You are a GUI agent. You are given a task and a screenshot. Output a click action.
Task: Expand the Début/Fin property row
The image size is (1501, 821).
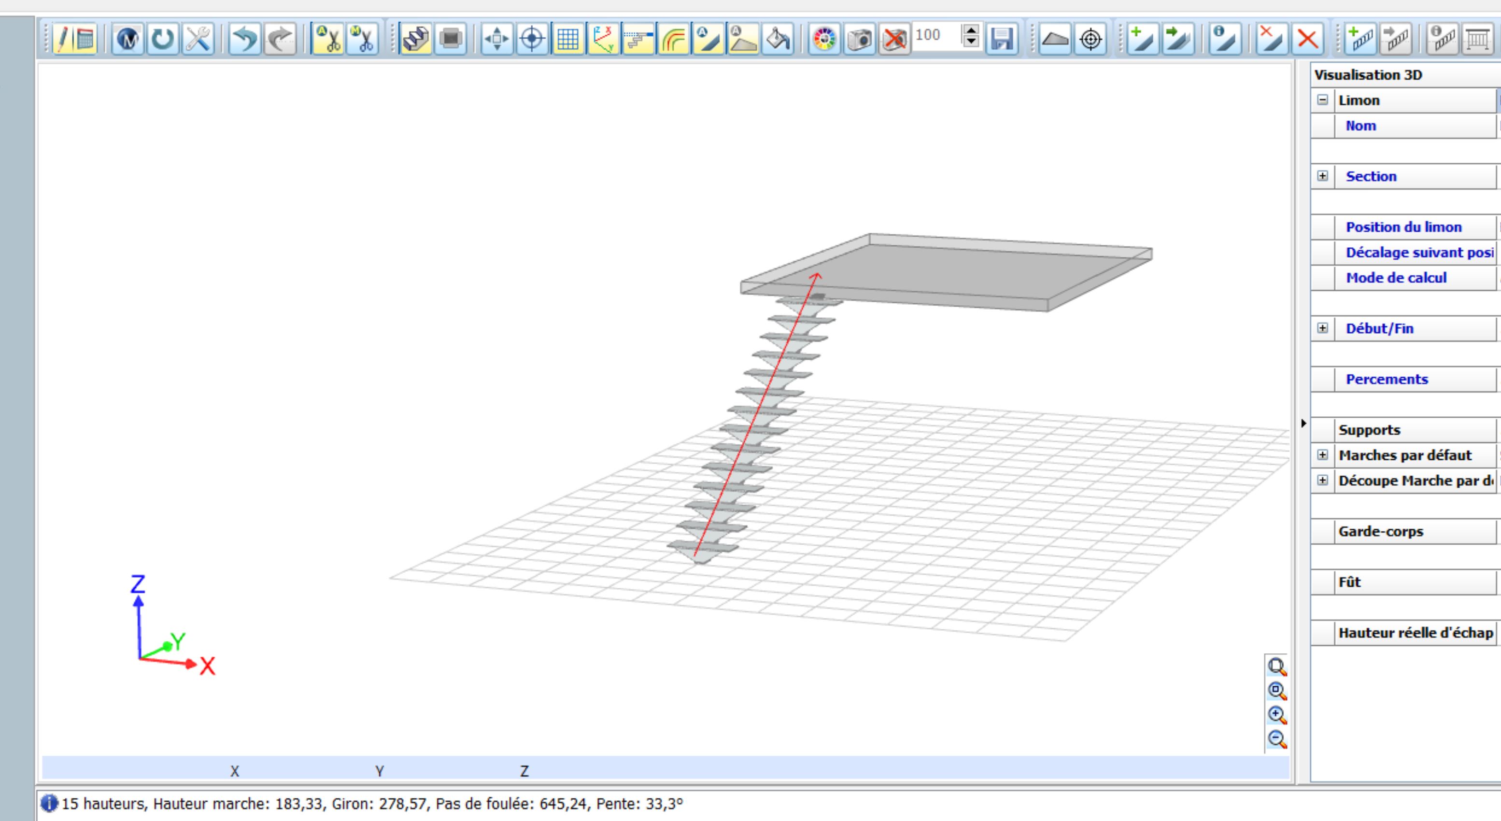[x=1323, y=328]
